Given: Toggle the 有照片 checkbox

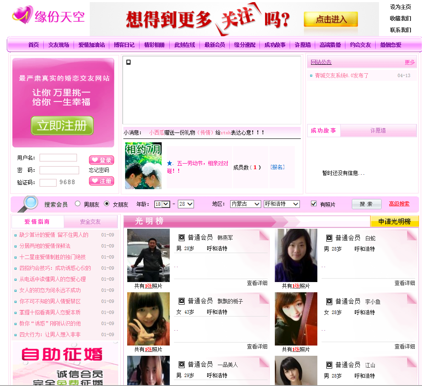Looking at the screenshot, I should [314, 204].
